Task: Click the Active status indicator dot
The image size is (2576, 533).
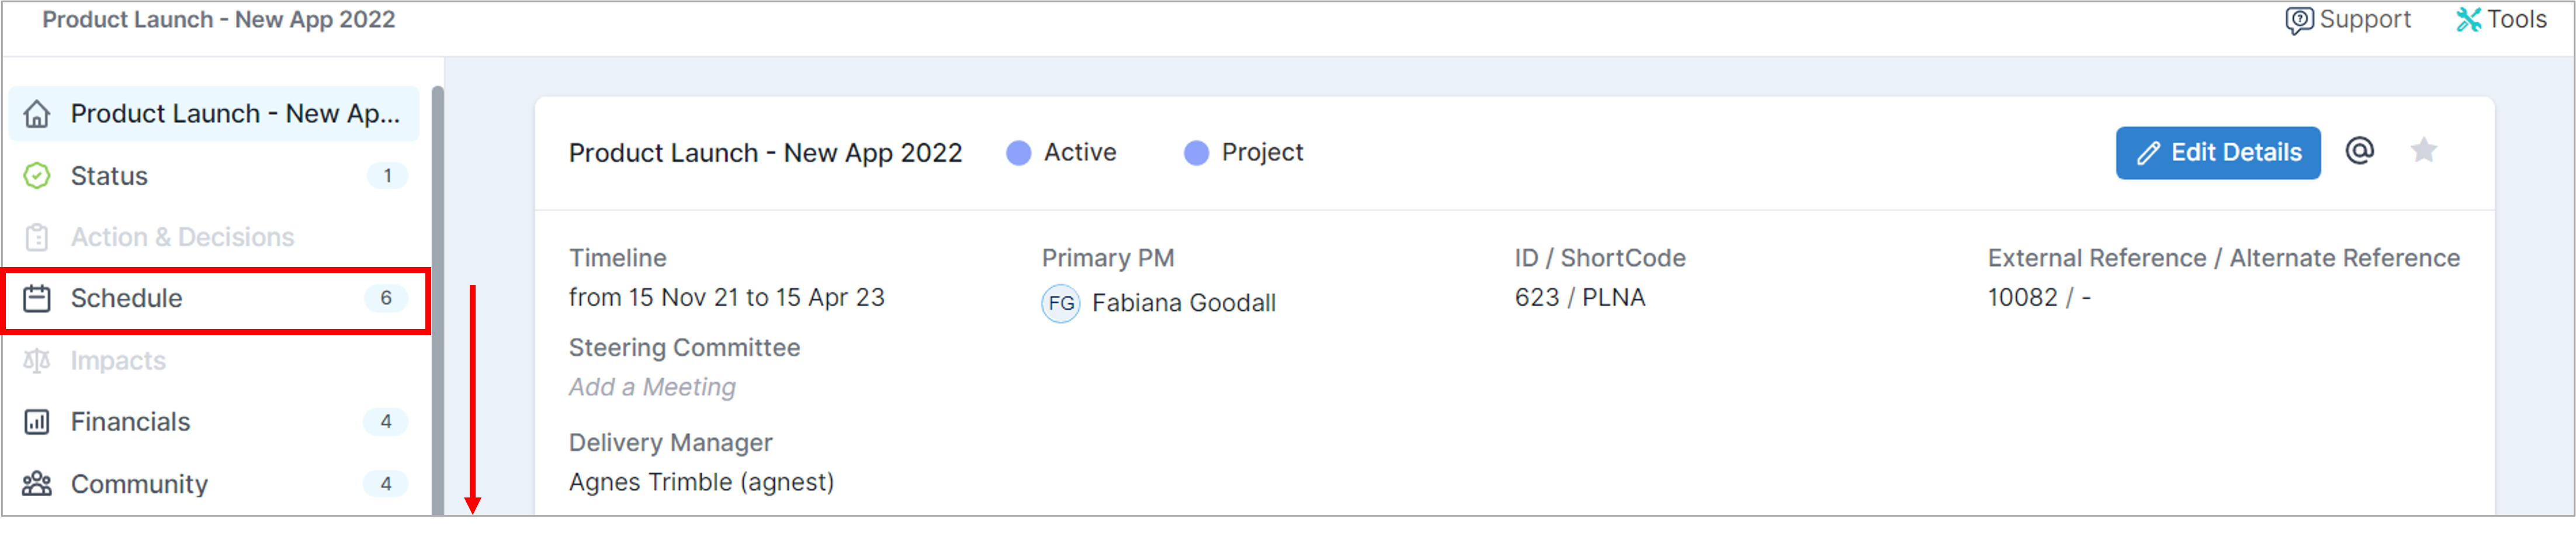Action: pyautogui.click(x=1019, y=153)
